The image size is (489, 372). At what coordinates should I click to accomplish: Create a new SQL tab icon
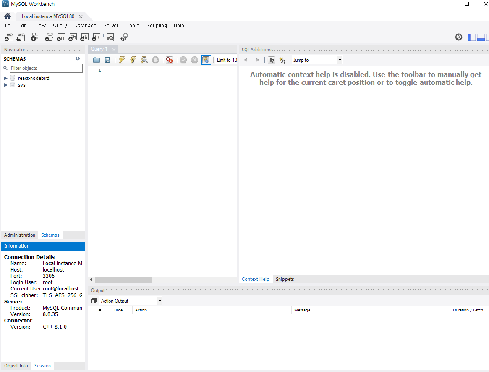point(9,37)
